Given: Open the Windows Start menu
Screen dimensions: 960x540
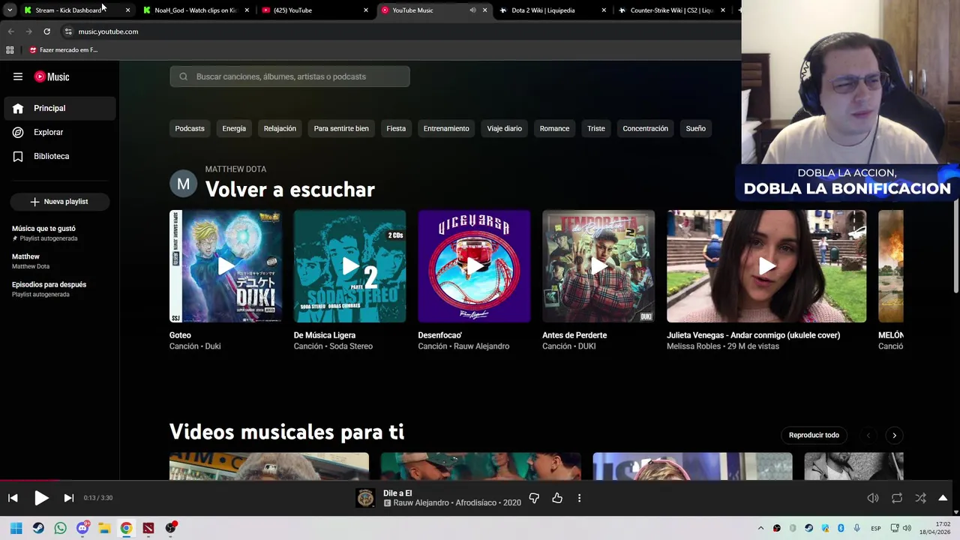Looking at the screenshot, I should click(16, 528).
